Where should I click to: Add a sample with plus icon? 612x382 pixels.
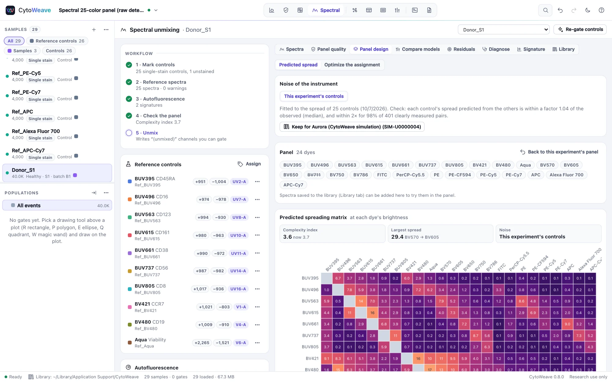pos(94,29)
